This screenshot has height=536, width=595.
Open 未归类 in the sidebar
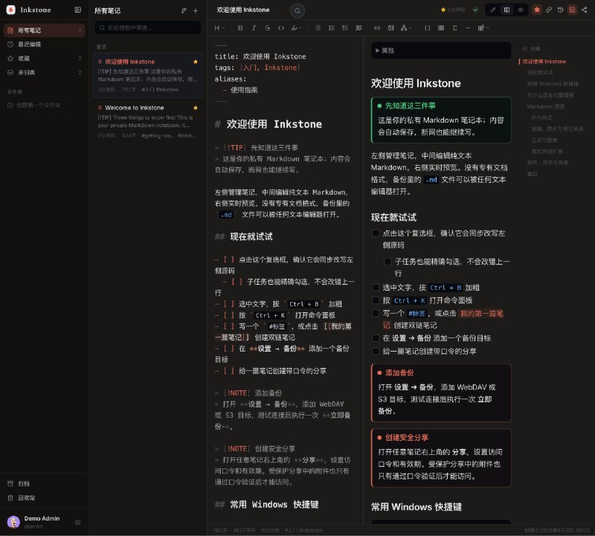[45, 72]
